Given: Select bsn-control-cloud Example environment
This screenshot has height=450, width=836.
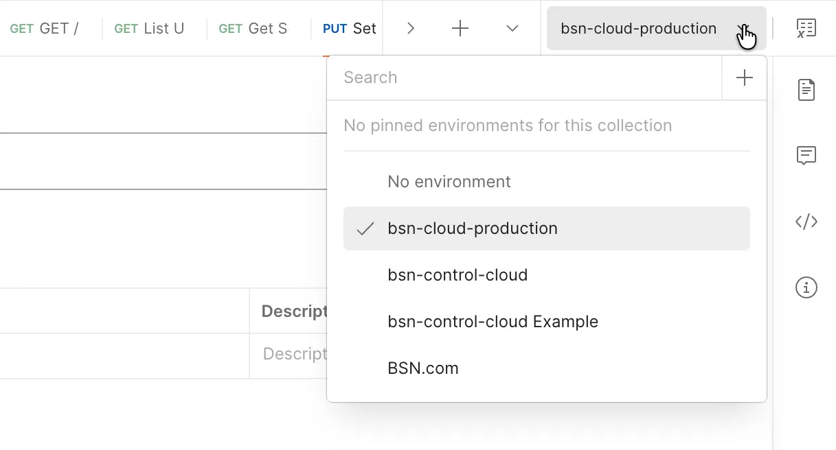Looking at the screenshot, I should click(546, 322).
